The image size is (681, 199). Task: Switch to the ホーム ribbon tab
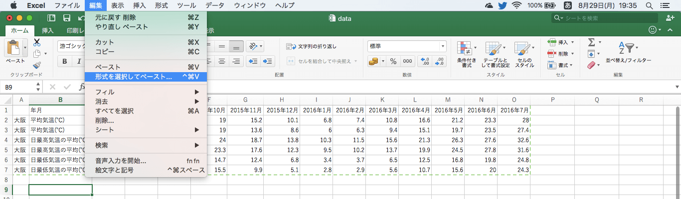20,30
